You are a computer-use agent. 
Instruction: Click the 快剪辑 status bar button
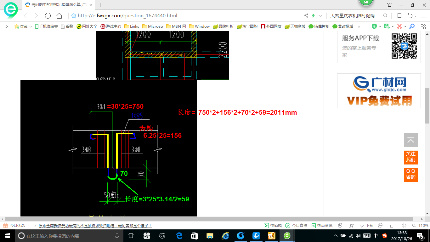(x=273, y=226)
